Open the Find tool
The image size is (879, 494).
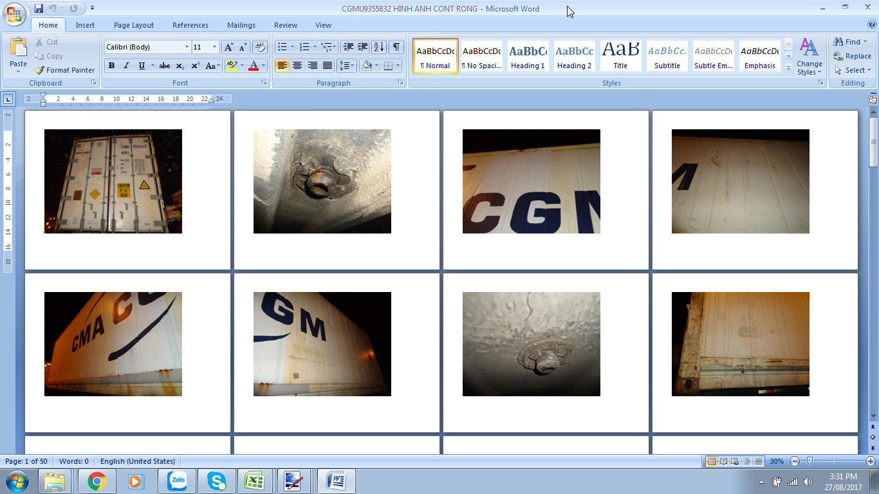850,42
